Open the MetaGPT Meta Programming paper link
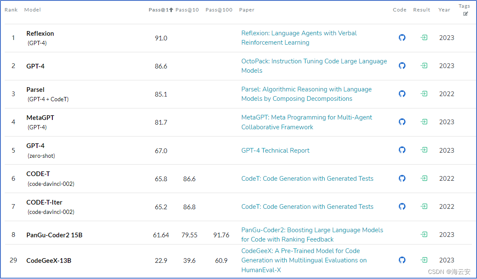477x279 pixels. point(307,122)
